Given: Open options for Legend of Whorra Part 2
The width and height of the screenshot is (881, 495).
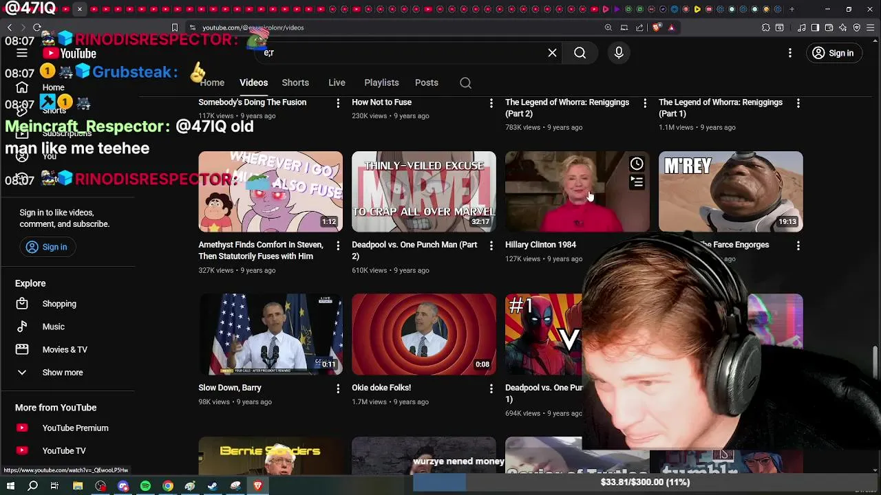Looking at the screenshot, I should 644,103.
